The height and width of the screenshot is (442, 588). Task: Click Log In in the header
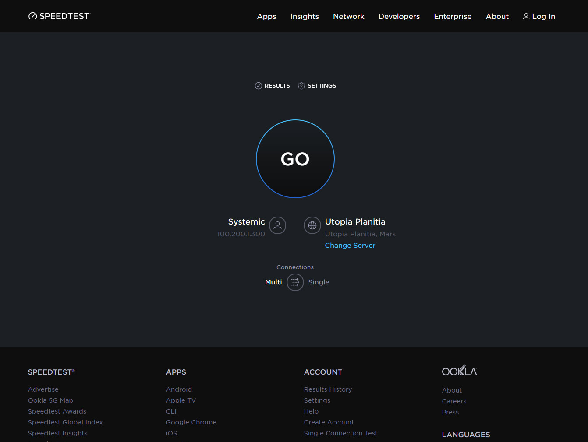coord(539,16)
